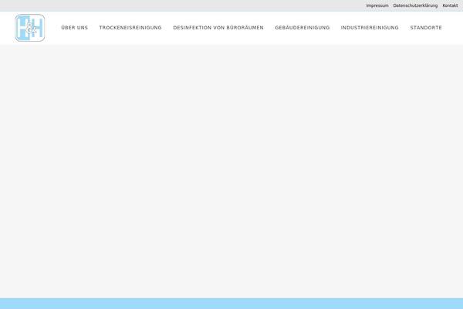Open the Industriereinigung section
Viewport: 463px width, 309px height.
370,28
